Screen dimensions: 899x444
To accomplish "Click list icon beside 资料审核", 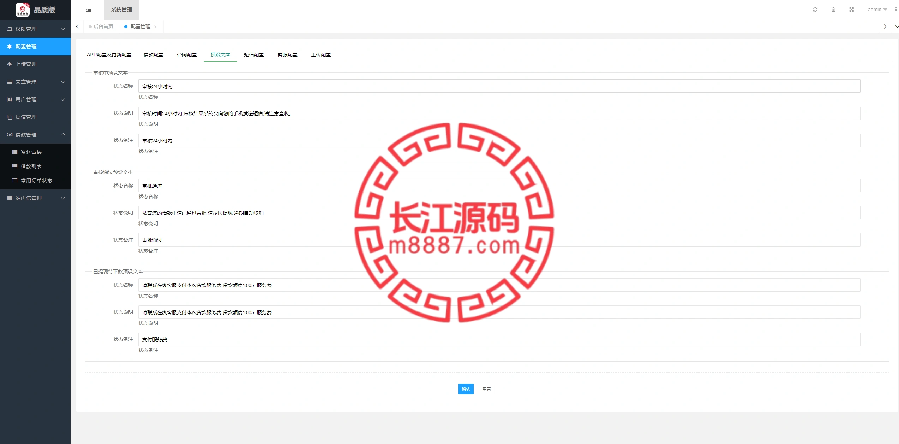I will [x=15, y=152].
